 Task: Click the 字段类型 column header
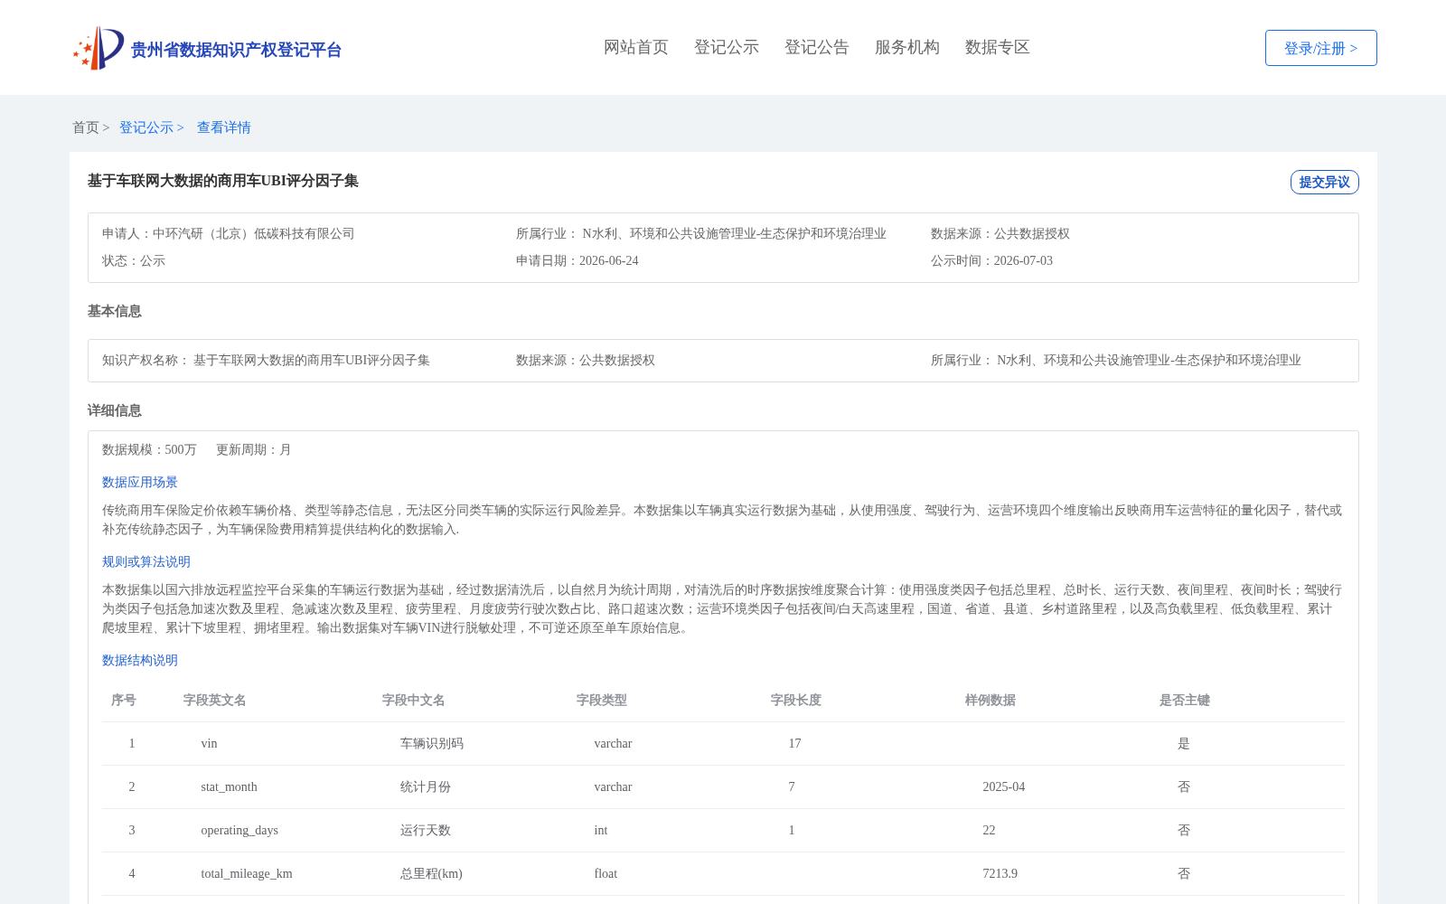click(x=602, y=700)
